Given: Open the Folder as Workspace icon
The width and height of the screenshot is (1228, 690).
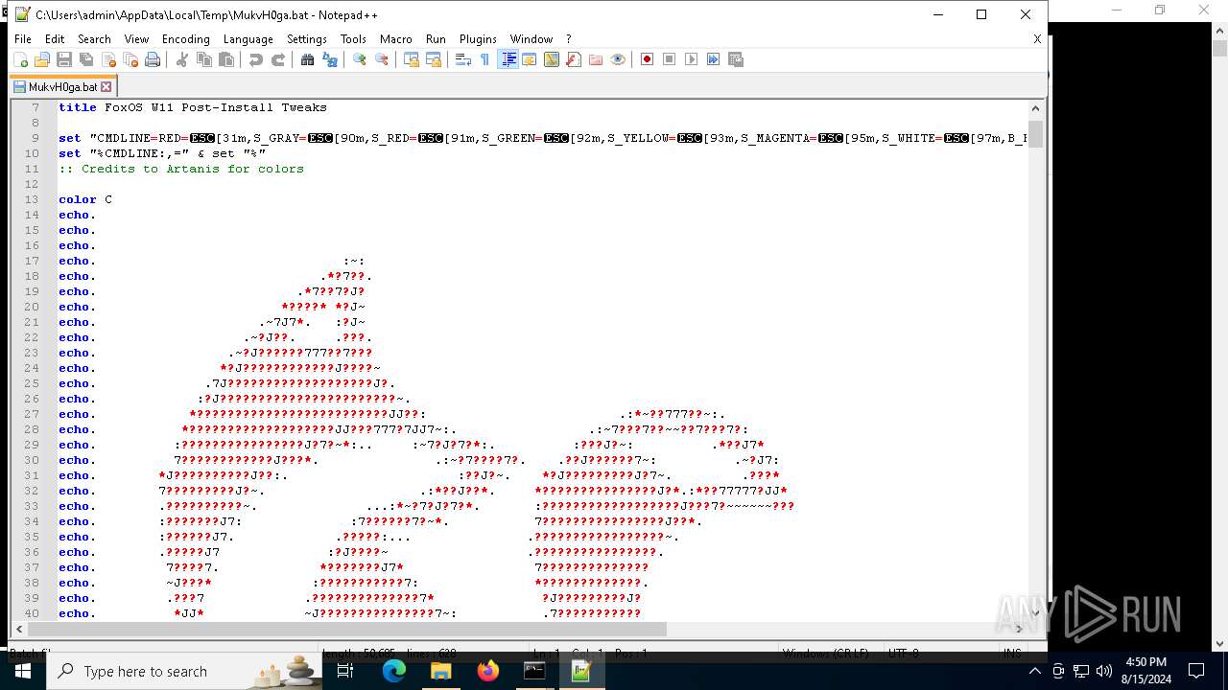Looking at the screenshot, I should pyautogui.click(x=596, y=59).
